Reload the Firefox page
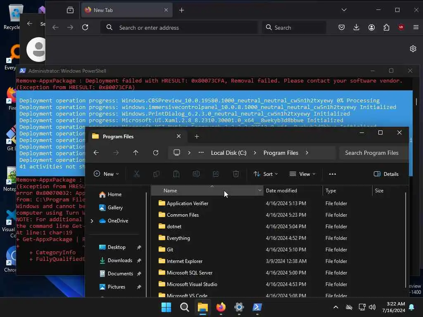The height and width of the screenshot is (317, 423). [85, 27]
